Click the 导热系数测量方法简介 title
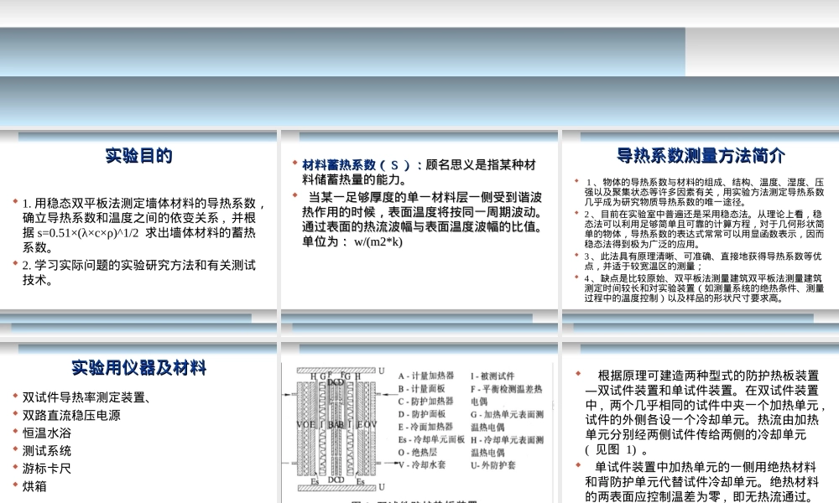The height and width of the screenshot is (503, 839). pyautogui.click(x=701, y=156)
